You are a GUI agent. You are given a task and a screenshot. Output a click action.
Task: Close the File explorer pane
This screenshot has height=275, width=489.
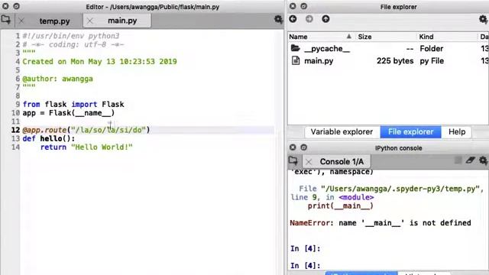coord(293,6)
